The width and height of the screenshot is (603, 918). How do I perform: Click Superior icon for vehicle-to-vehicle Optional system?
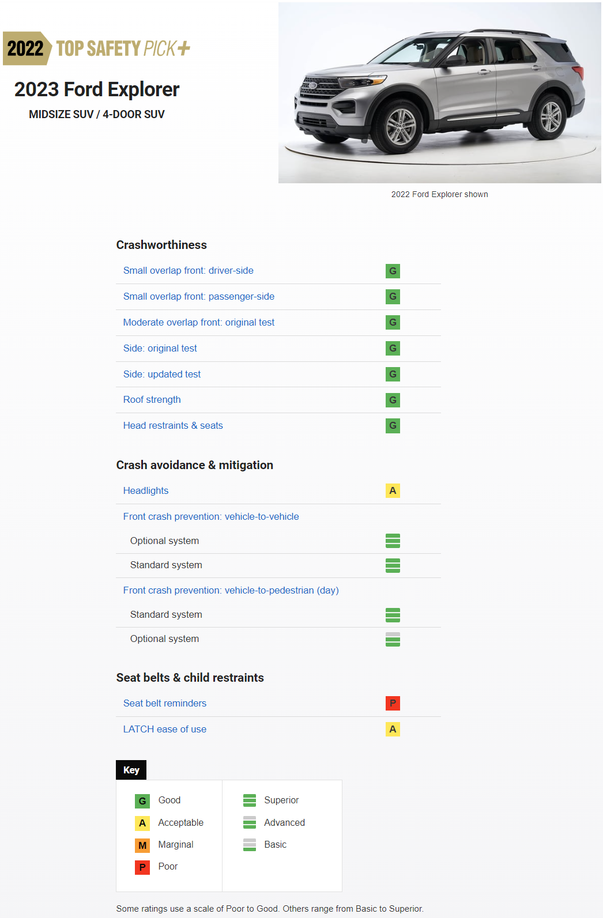[x=393, y=541]
